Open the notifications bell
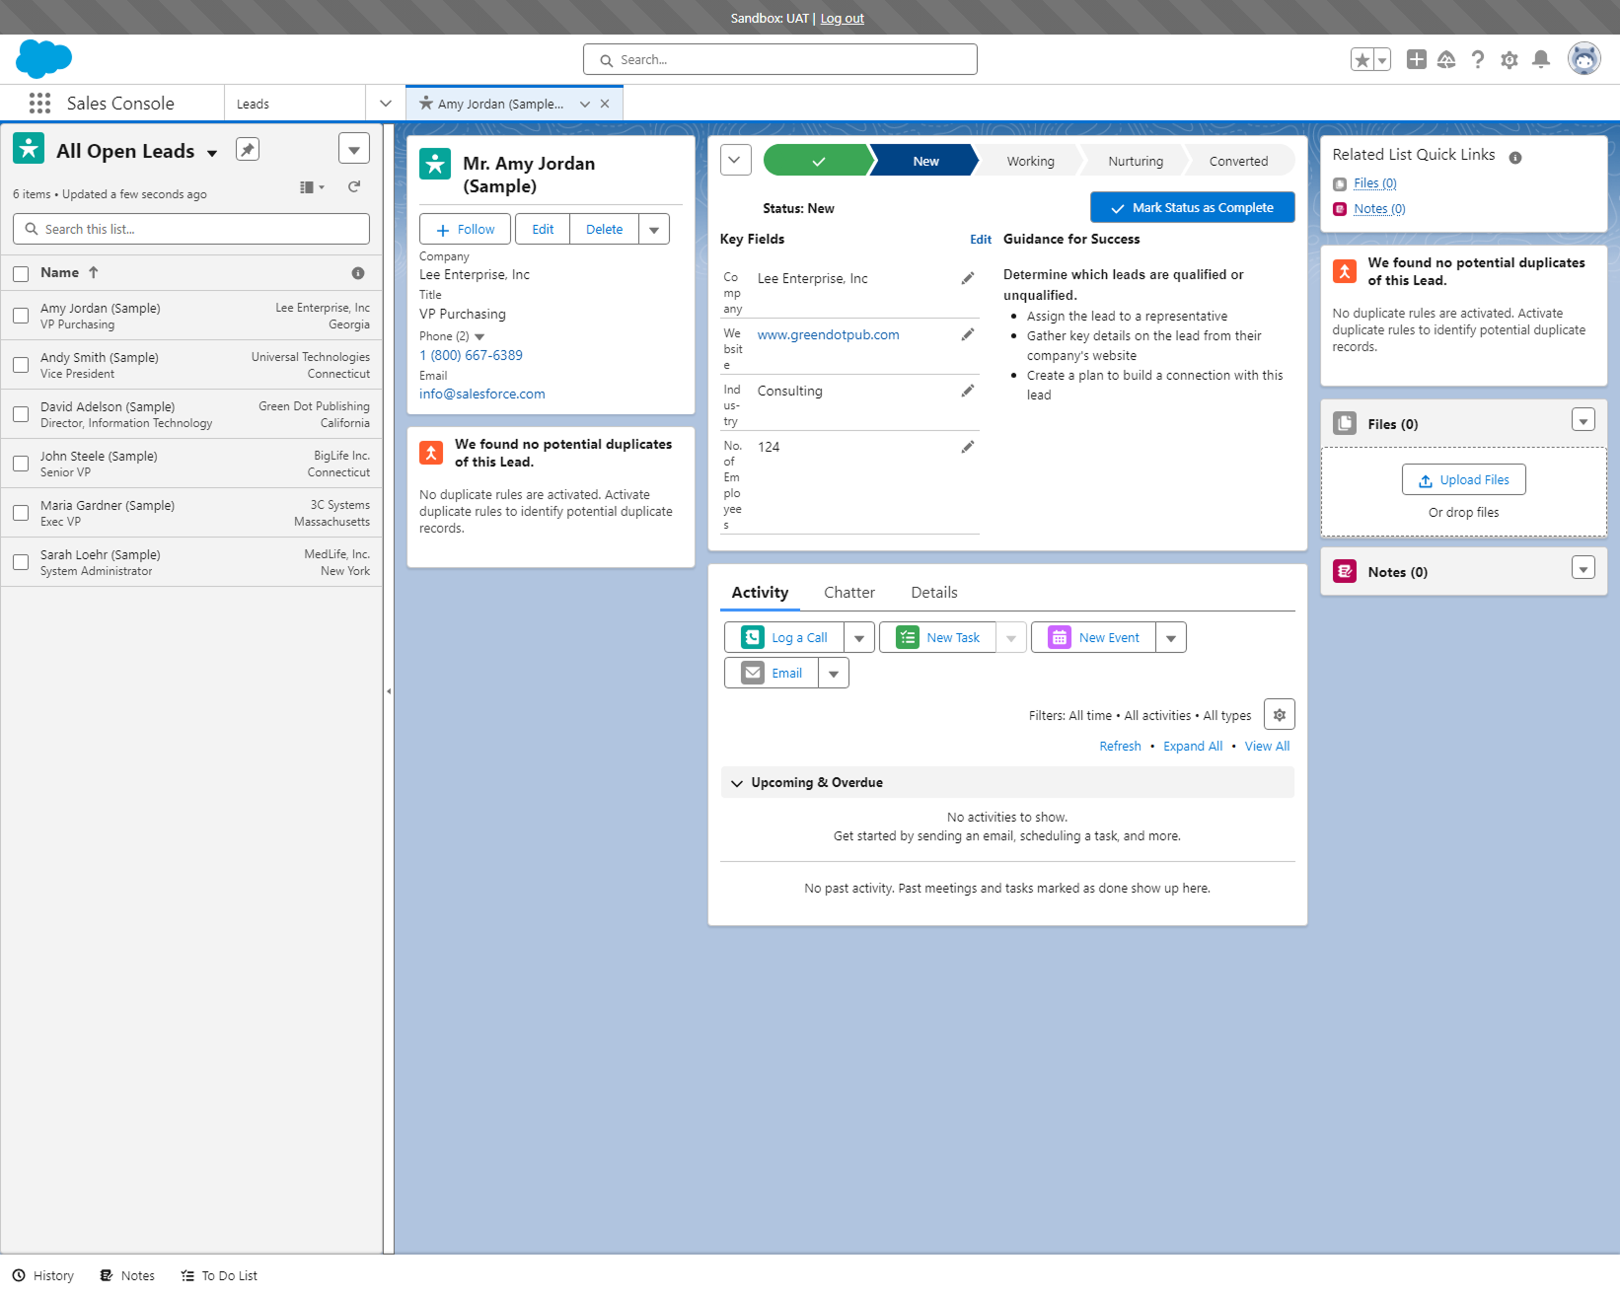The width and height of the screenshot is (1620, 1294). [x=1540, y=59]
